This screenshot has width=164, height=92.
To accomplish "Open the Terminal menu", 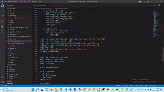I will pyautogui.click(x=34, y=2).
